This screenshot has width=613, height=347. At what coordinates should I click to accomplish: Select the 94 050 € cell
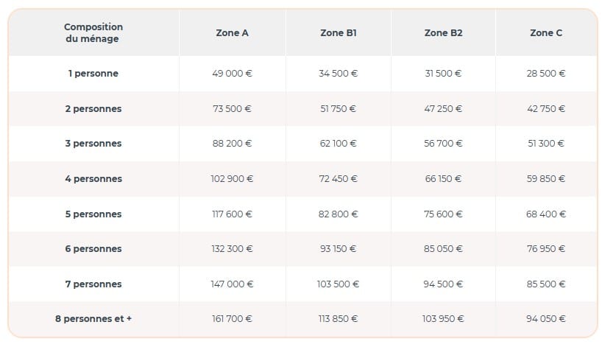(x=546, y=319)
